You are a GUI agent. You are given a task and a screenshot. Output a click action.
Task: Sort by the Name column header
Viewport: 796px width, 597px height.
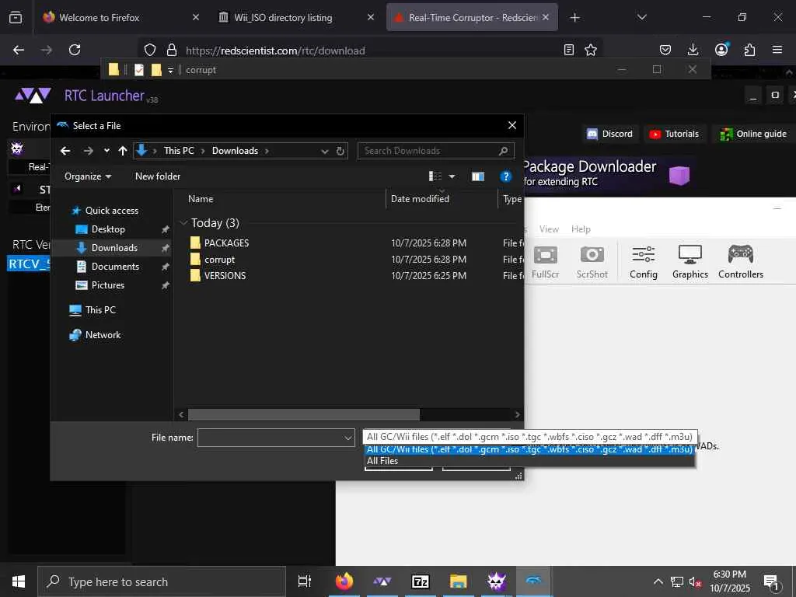(x=201, y=199)
